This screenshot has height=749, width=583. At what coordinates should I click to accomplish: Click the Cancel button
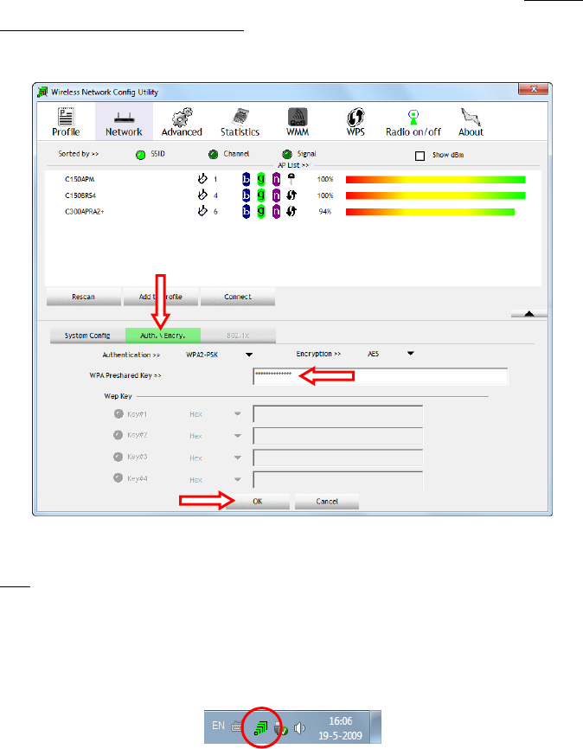(x=327, y=501)
